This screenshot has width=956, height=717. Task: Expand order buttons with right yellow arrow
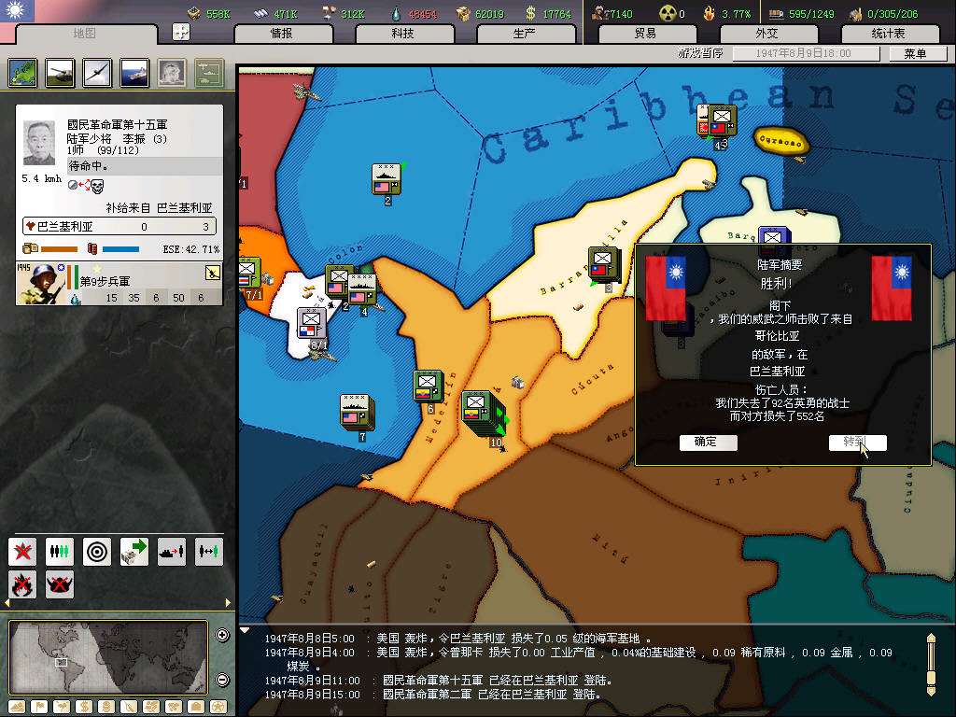[x=228, y=603]
